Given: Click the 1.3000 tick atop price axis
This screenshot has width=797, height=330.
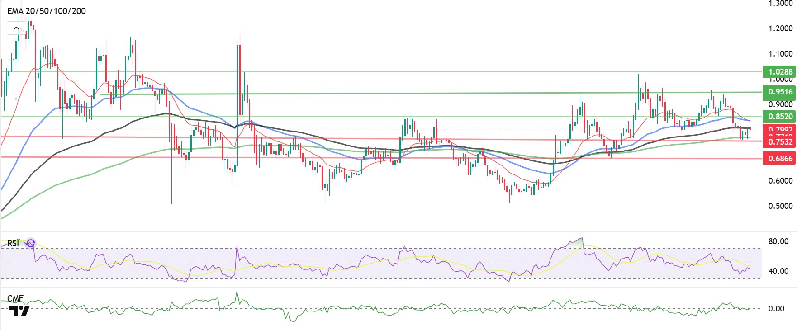Looking at the screenshot, I should [780, 3].
